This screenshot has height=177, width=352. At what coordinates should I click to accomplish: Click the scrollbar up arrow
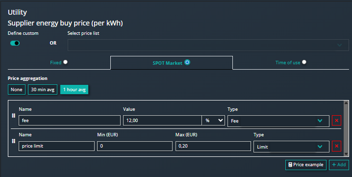(x=346, y=103)
